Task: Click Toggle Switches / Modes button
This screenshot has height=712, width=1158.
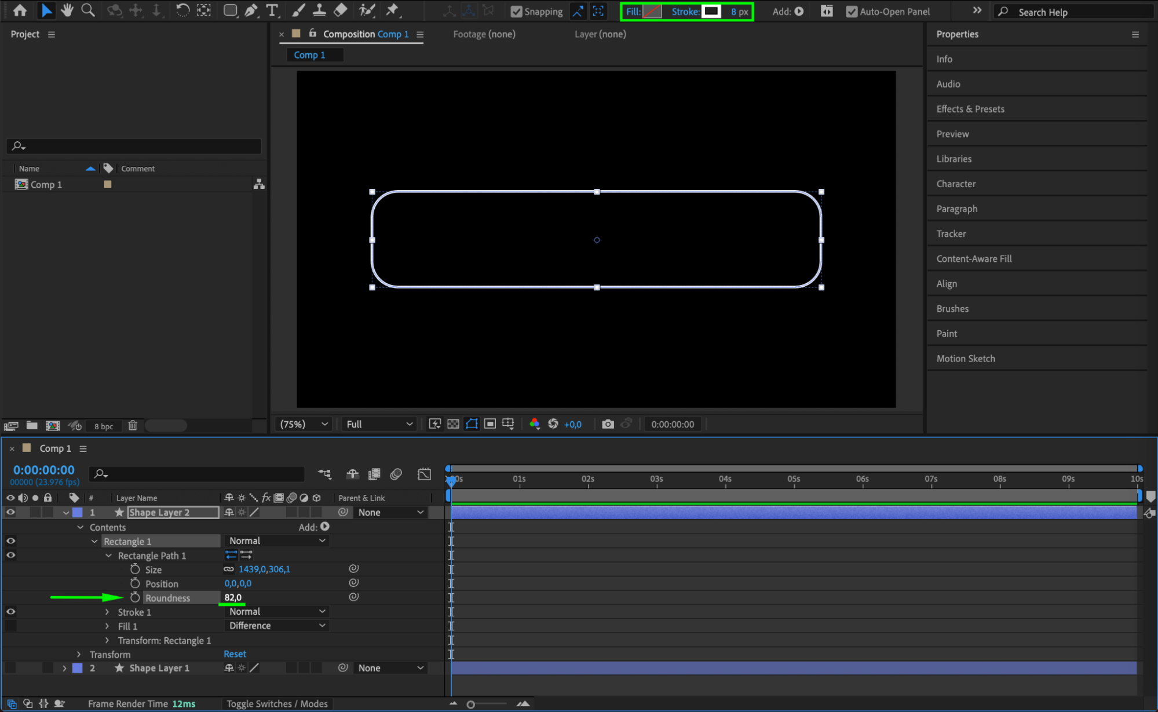Action: pos(277,703)
